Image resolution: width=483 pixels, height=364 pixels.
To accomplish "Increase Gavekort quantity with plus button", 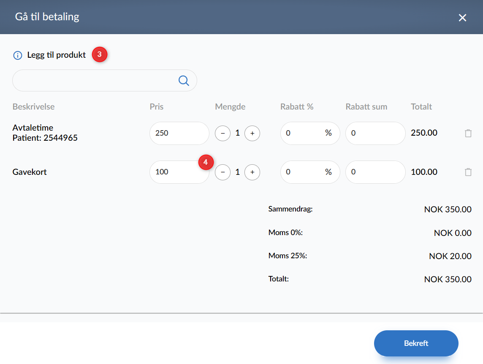I will tap(252, 172).
